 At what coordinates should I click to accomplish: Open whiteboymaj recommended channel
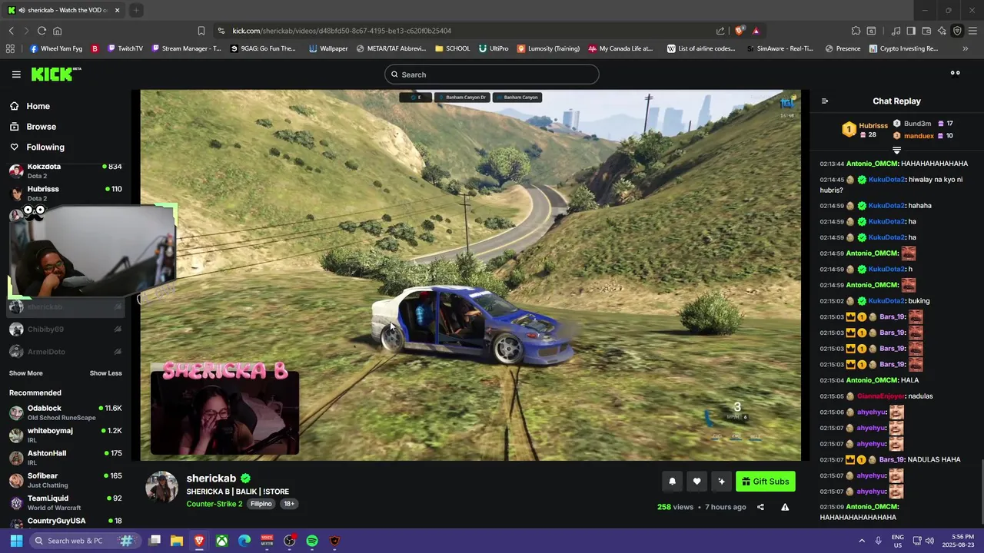tap(66, 435)
